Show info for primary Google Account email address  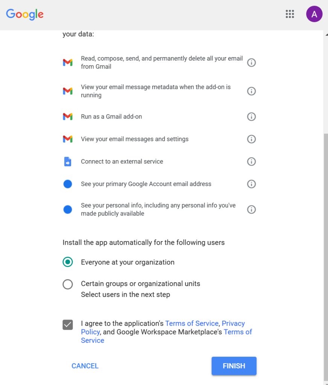click(x=251, y=184)
